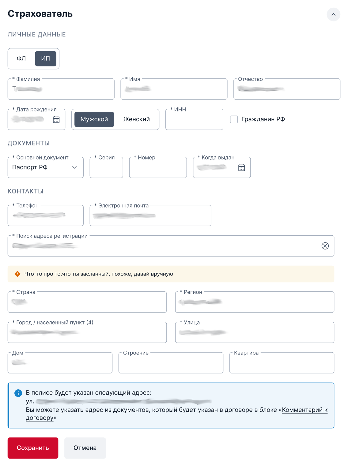
Task: Click the blue info icon in the address notice
Action: tap(18, 393)
